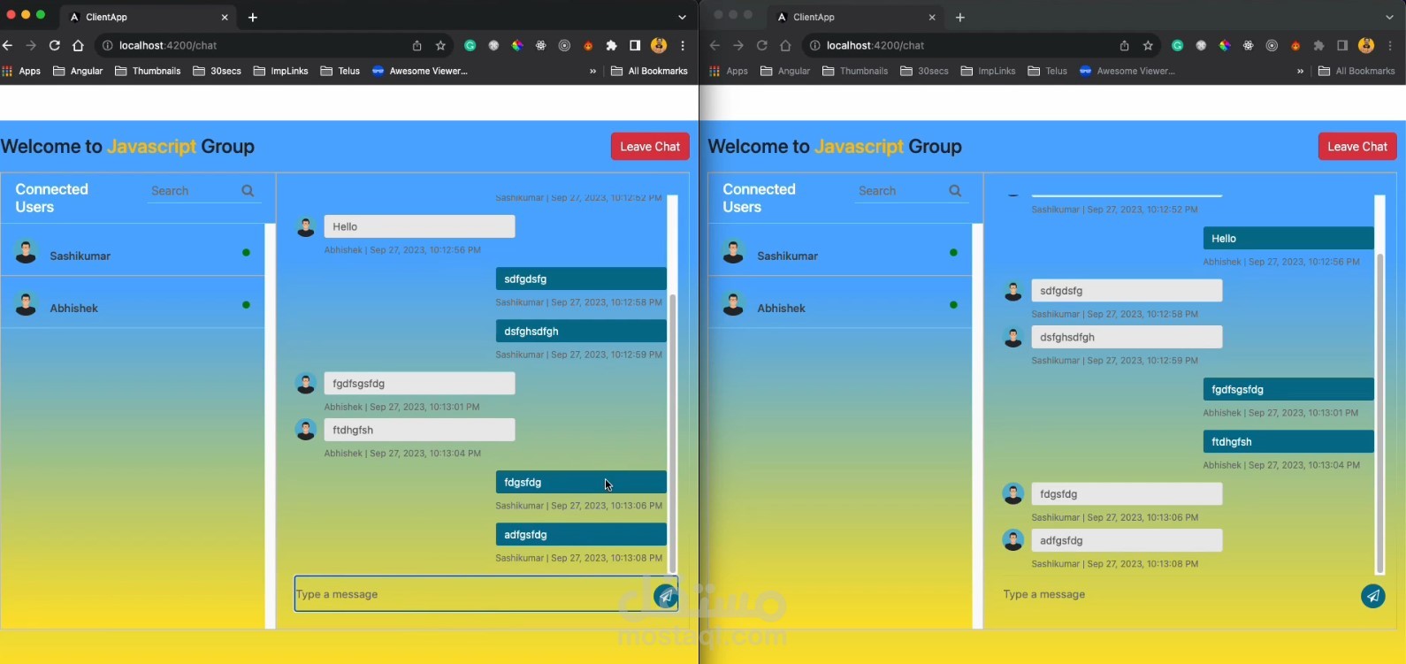The height and width of the screenshot is (664, 1406).
Task: Go back in left browser
Action: pos(8,45)
